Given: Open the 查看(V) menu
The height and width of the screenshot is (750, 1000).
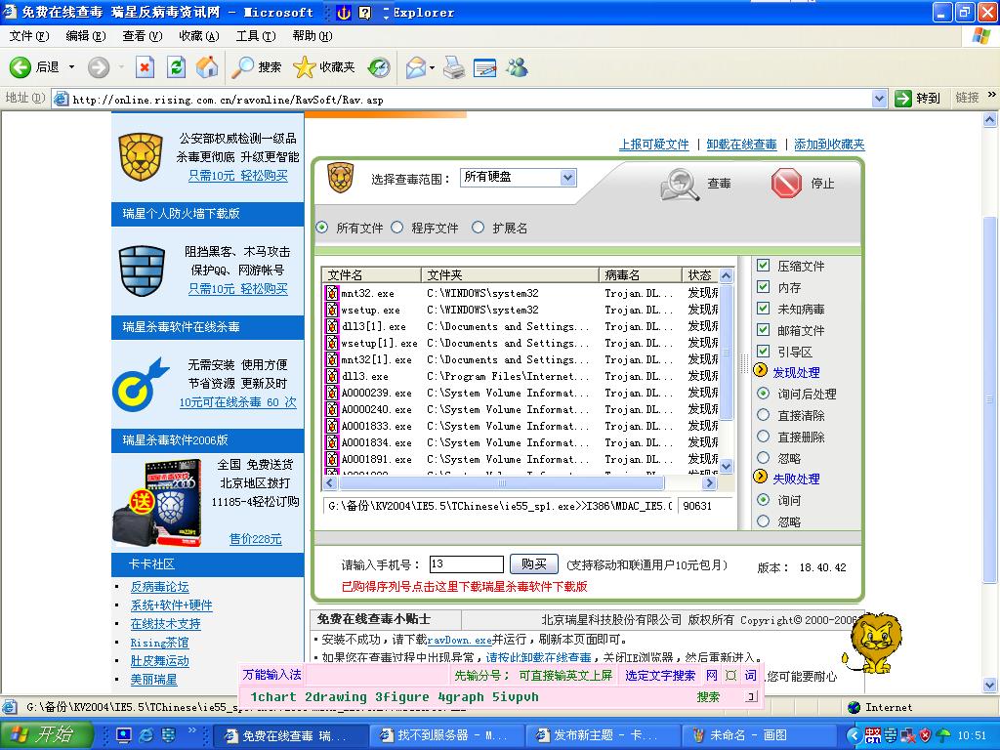Looking at the screenshot, I should (143, 36).
